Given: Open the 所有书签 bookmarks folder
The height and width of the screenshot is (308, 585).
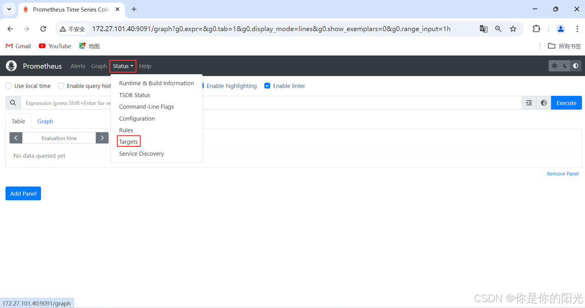Looking at the screenshot, I should (564, 46).
